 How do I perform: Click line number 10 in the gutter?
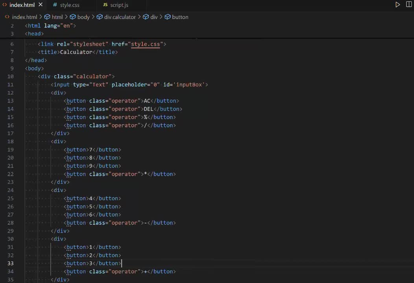(x=10, y=77)
